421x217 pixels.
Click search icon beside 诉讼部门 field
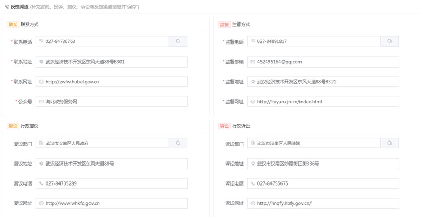(389, 143)
